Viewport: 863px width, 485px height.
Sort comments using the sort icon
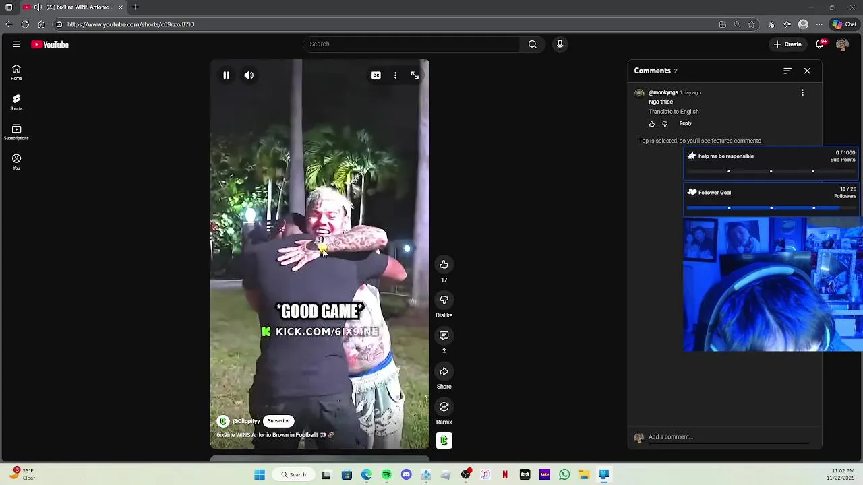point(787,71)
